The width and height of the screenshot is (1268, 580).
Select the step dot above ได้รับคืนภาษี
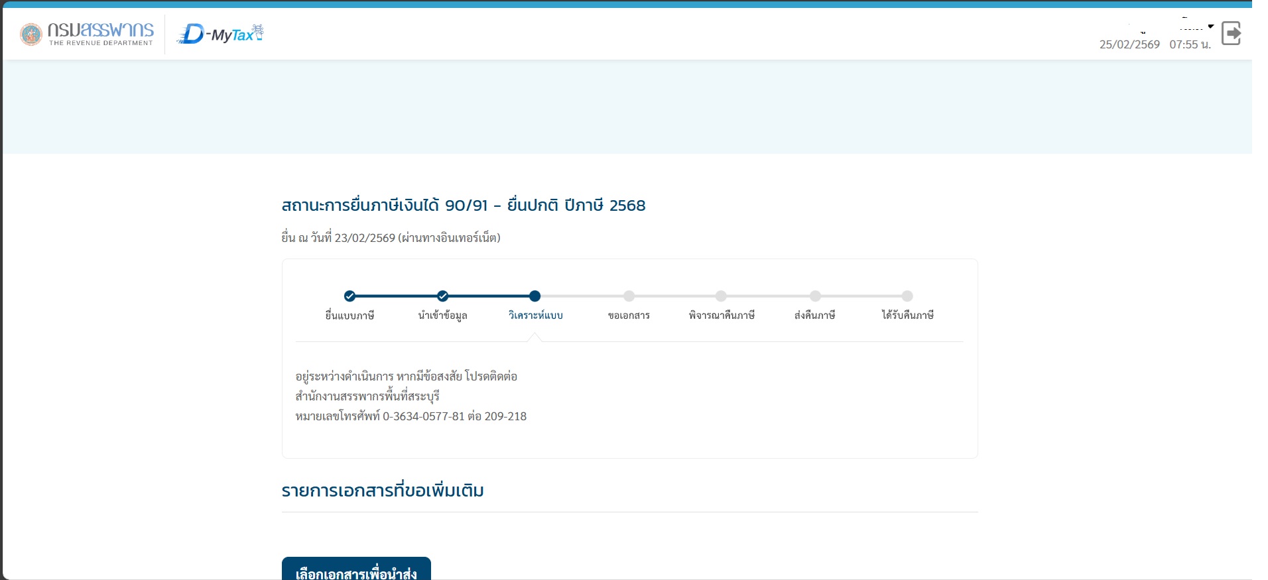[x=907, y=296]
